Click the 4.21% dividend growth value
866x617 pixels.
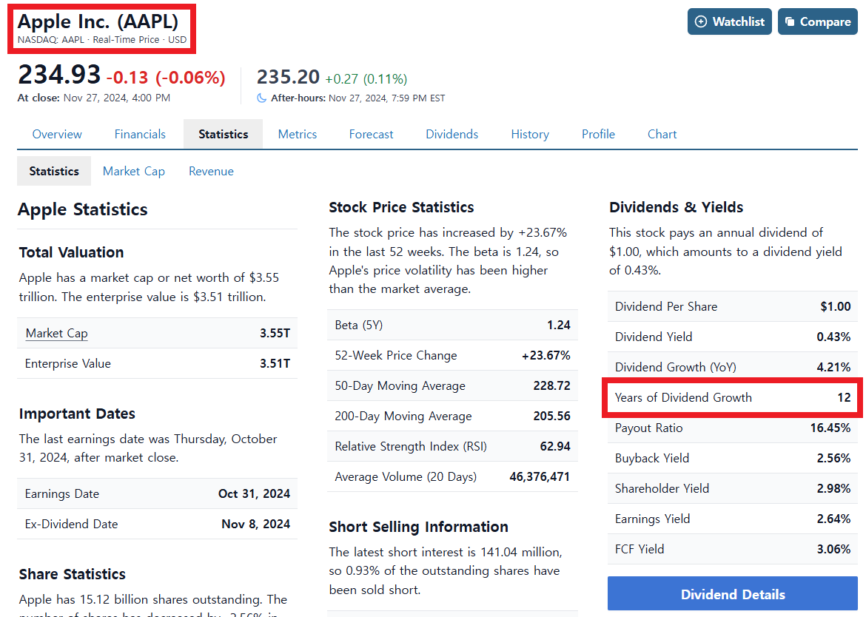tap(833, 368)
